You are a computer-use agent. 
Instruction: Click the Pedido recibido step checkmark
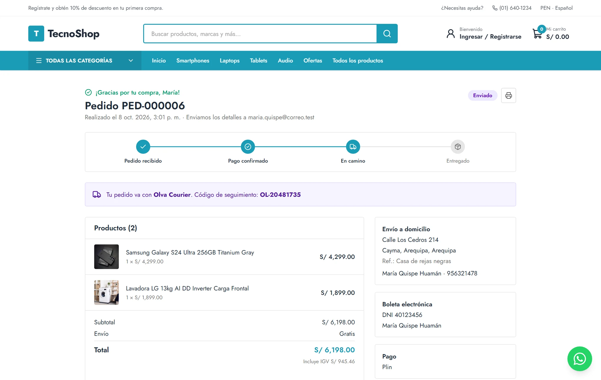click(143, 147)
